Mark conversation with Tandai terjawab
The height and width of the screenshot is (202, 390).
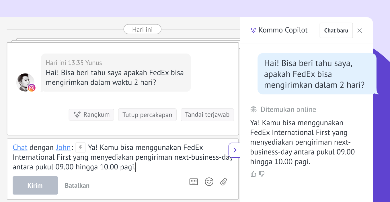[207, 115]
